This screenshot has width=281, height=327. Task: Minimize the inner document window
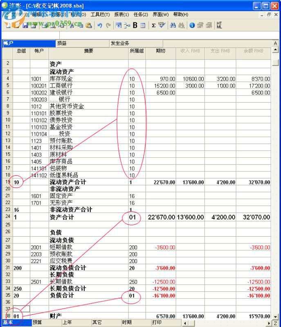click(262, 15)
